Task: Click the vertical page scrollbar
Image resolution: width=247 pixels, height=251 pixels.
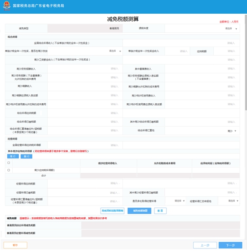Action: click(246, 62)
